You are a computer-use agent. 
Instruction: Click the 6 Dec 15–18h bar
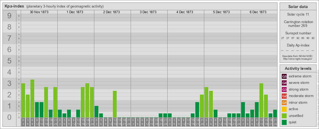pos(266,106)
